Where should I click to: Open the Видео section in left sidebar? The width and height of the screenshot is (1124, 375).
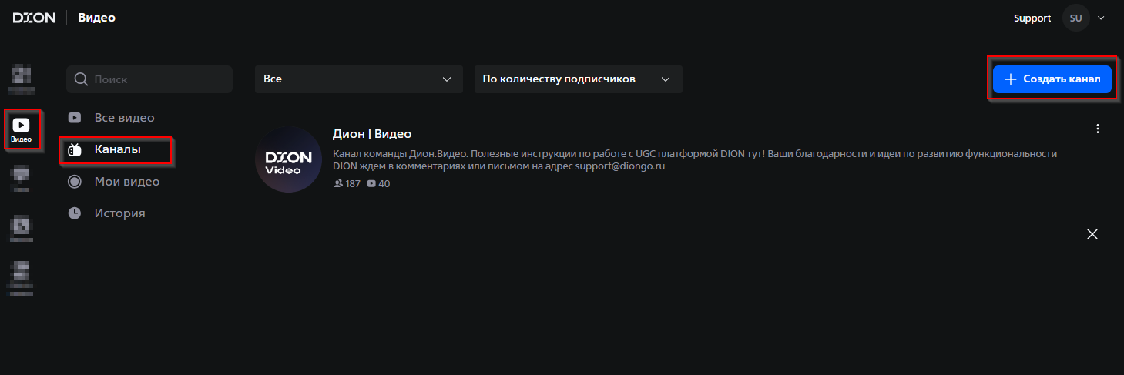(x=22, y=129)
